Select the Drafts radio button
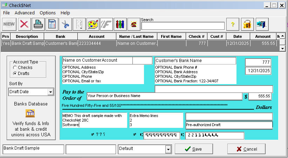Image resolution: width=288 pixels, height=158 pixels. (15, 74)
